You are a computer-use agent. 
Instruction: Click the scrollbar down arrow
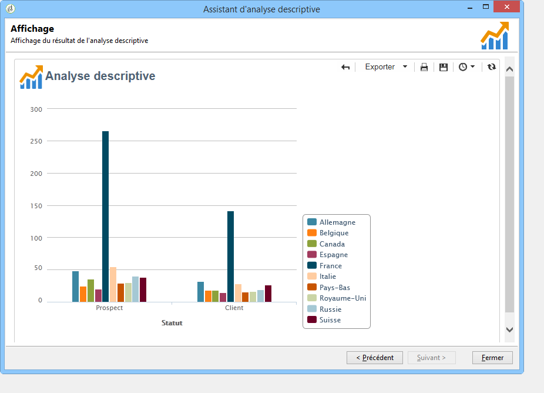pyautogui.click(x=509, y=330)
